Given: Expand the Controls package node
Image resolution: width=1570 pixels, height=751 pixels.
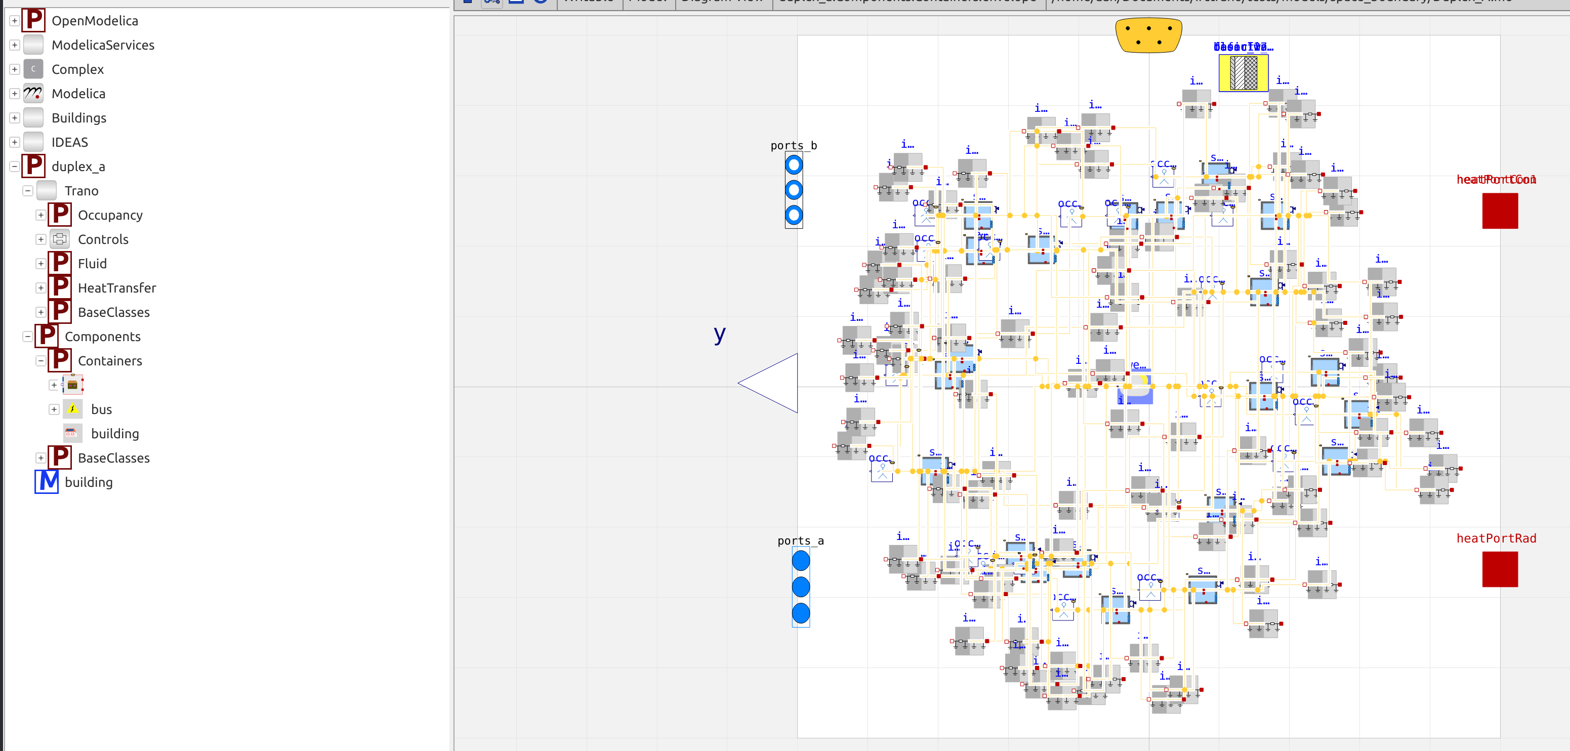Looking at the screenshot, I should click(41, 239).
